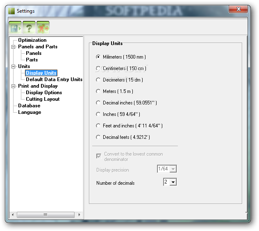Open help with the question mark icon
The image size is (259, 231).
click(29, 27)
